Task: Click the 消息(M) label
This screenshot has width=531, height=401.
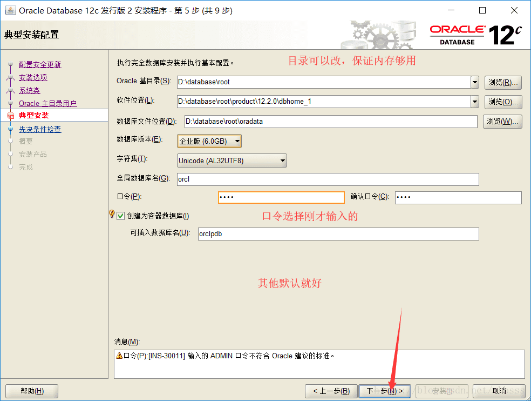Action: tap(127, 342)
